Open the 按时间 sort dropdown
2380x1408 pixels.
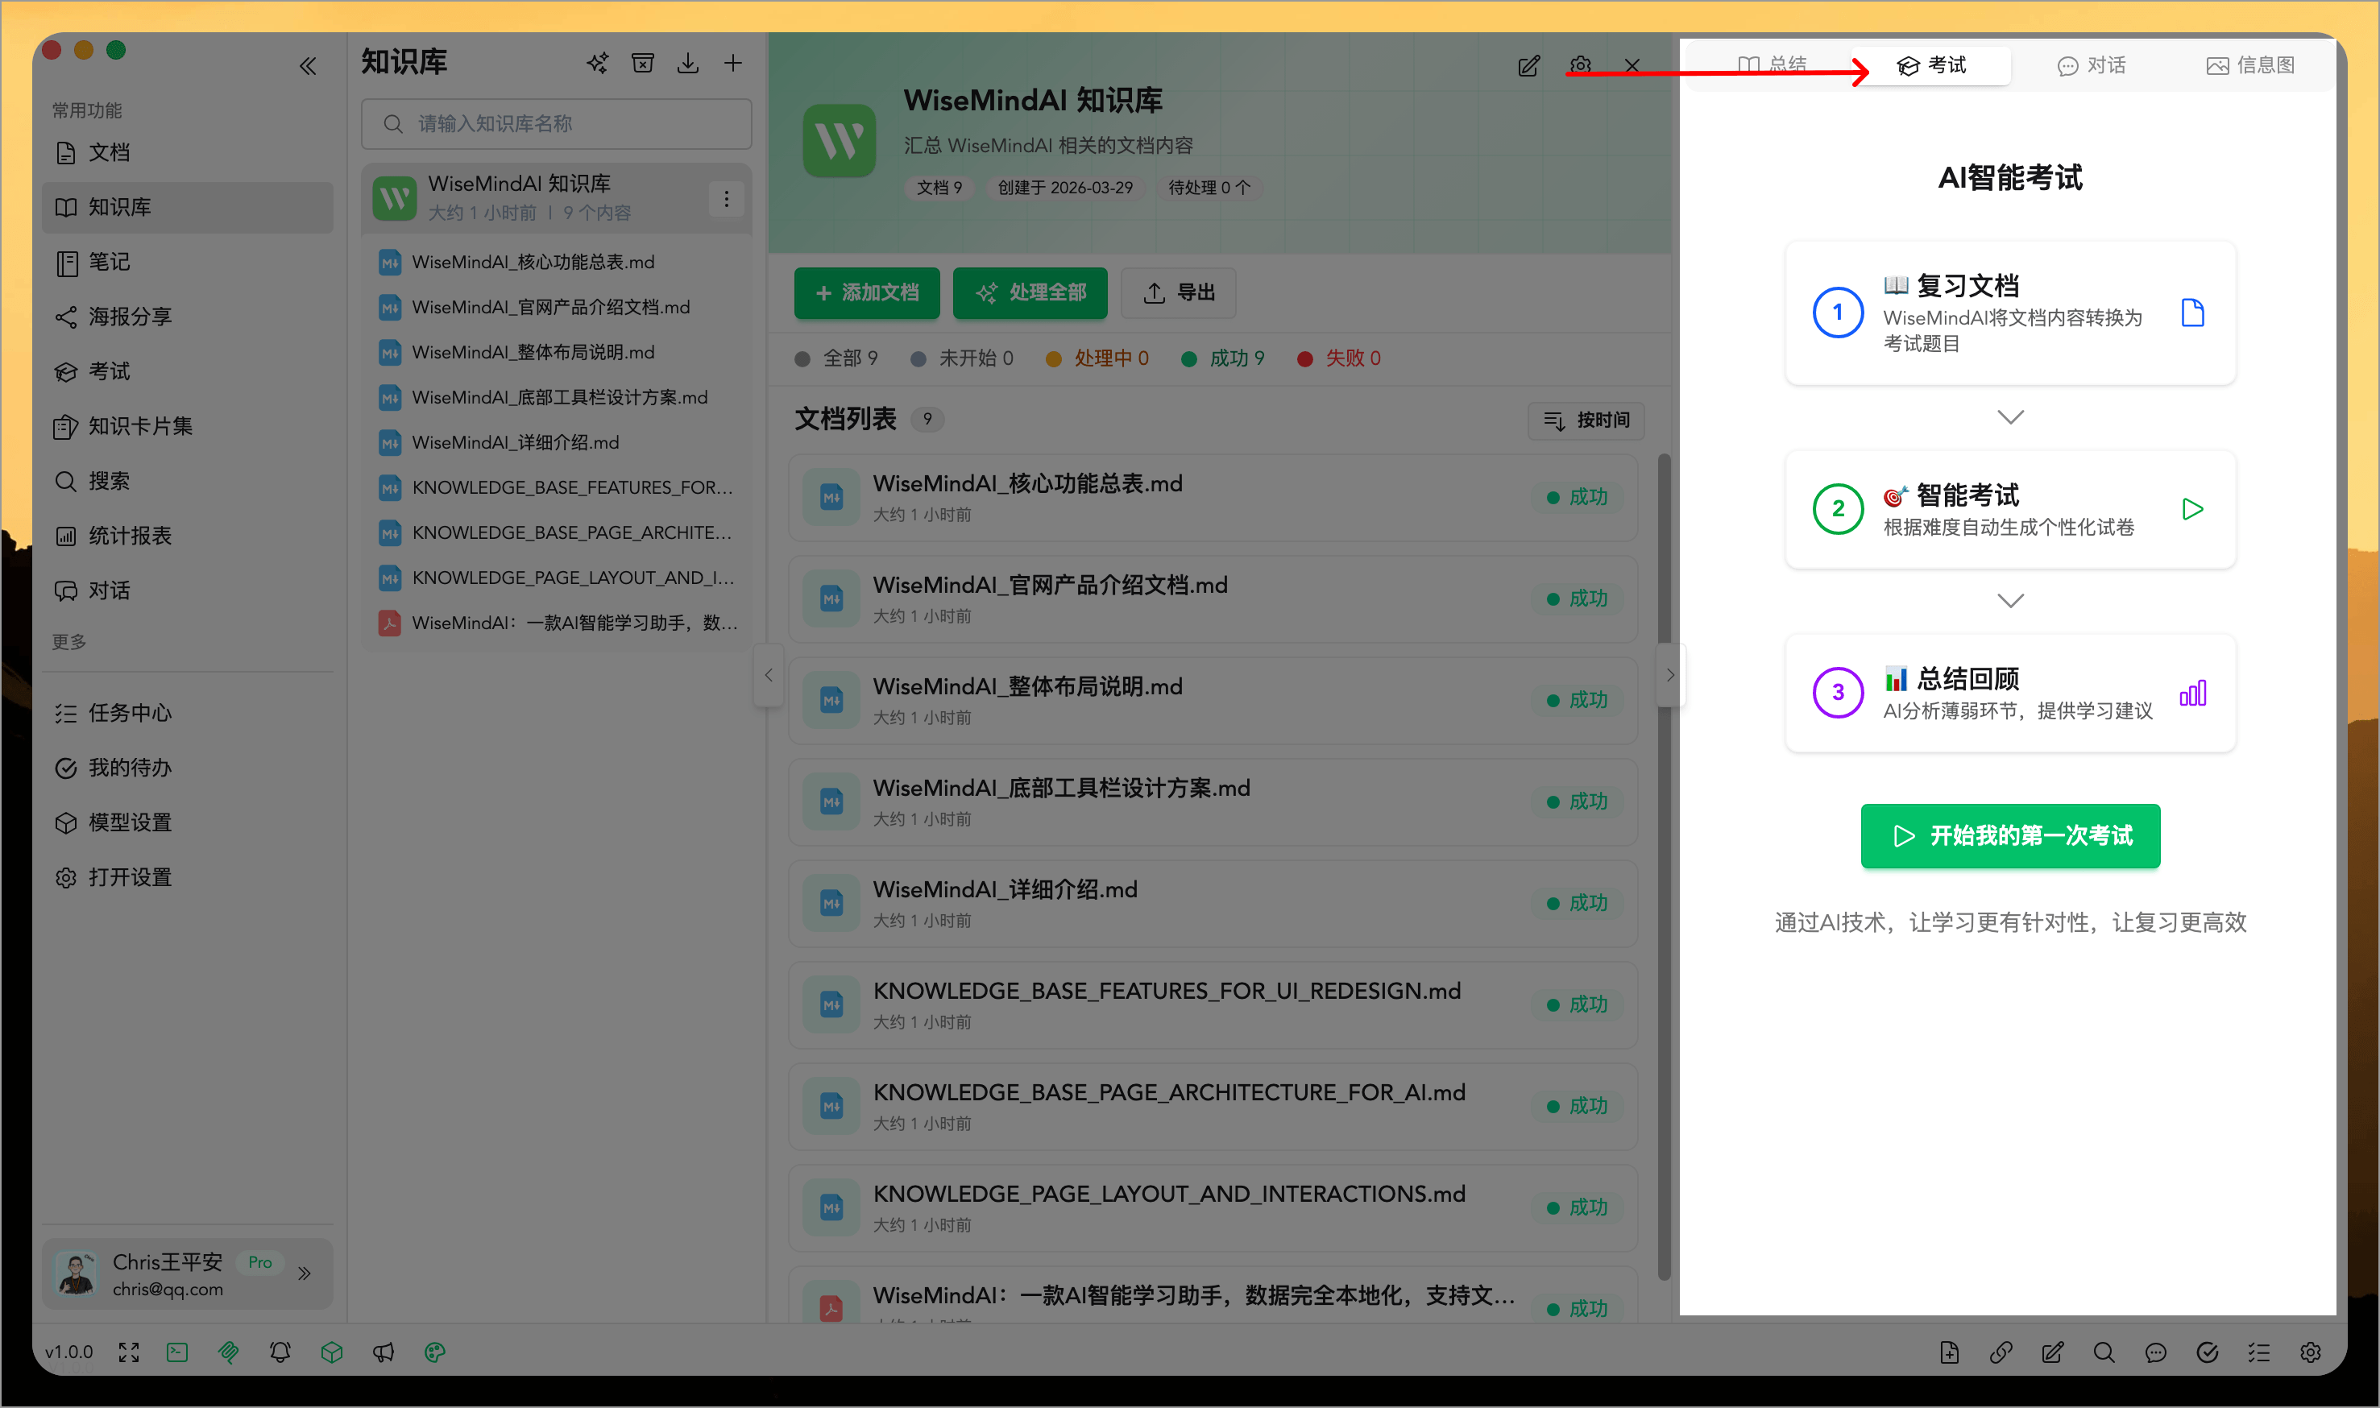click(1585, 420)
